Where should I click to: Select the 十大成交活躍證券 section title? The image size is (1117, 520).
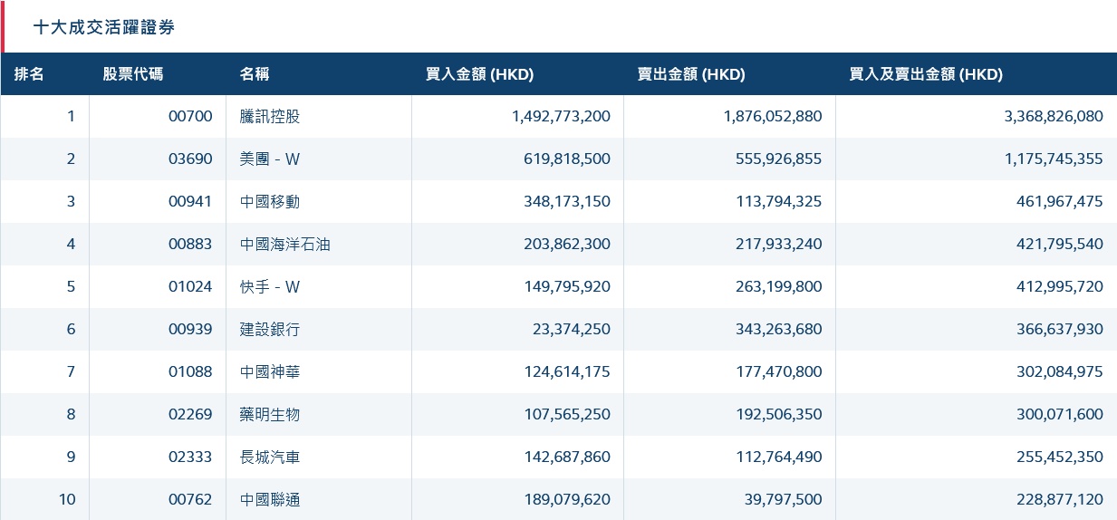tap(104, 27)
